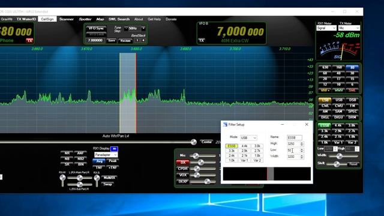The height and width of the screenshot is (216, 384).
Task: Open the CallSign menu tab
Action: pos(47,19)
